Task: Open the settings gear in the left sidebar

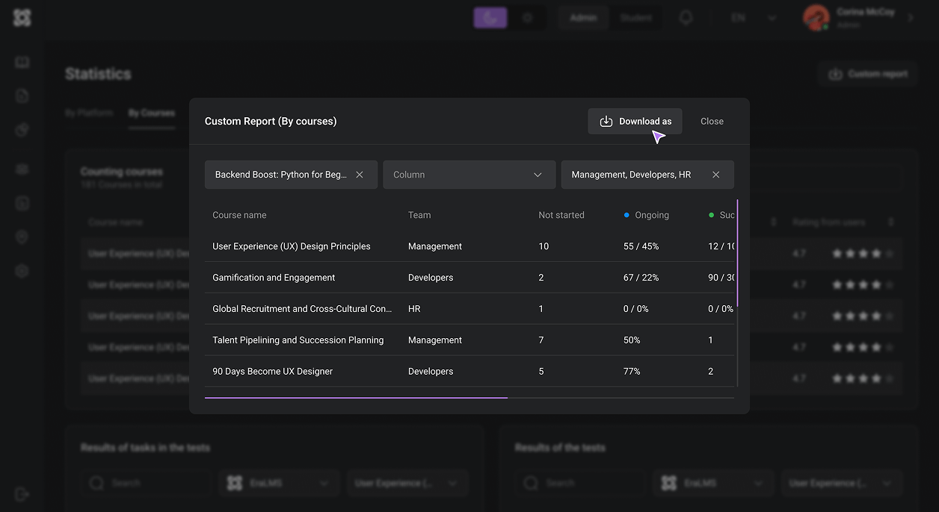Action: (x=22, y=270)
